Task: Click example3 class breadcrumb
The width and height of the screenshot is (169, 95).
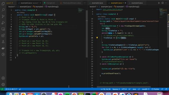Action: click(39, 7)
